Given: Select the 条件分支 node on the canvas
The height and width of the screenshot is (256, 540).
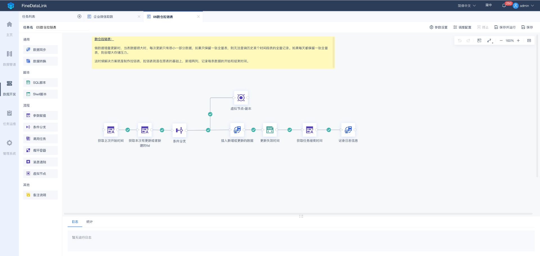Looking at the screenshot, I should [179, 130].
